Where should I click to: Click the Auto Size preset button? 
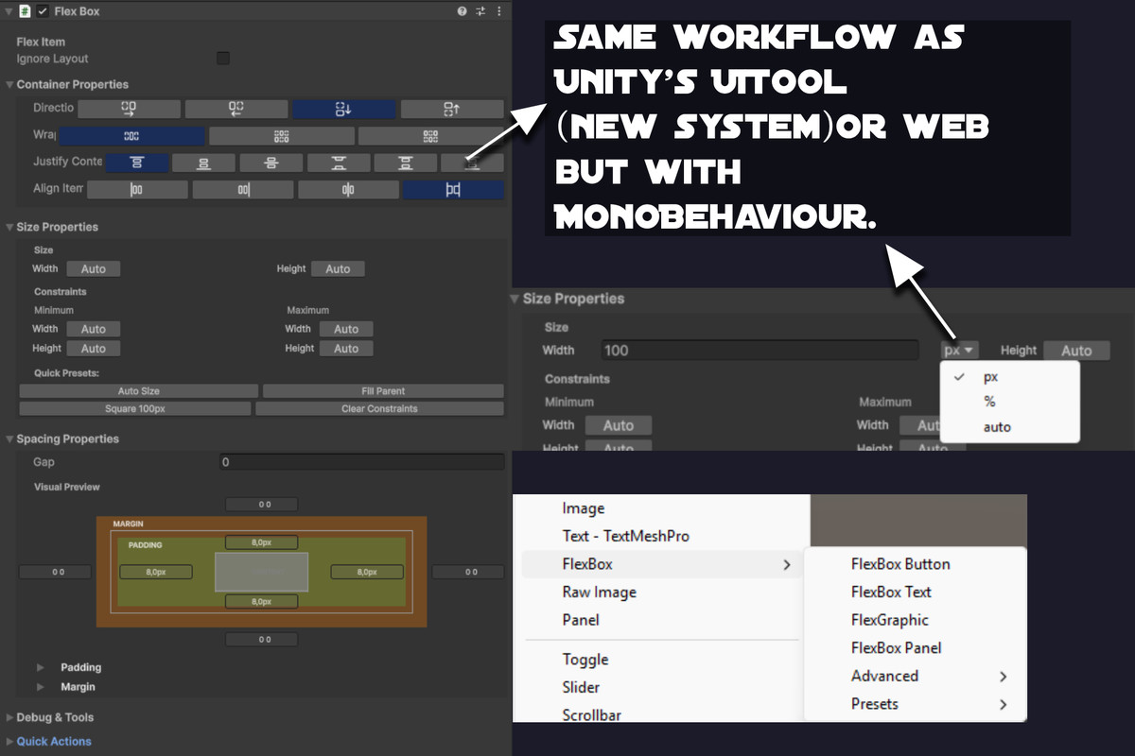tap(139, 391)
